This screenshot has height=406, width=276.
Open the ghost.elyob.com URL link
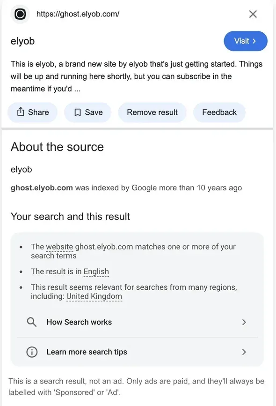click(78, 14)
